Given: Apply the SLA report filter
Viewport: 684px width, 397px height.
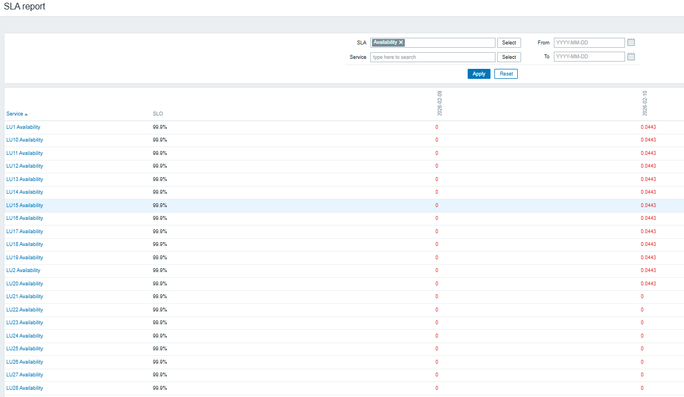Looking at the screenshot, I should [479, 74].
